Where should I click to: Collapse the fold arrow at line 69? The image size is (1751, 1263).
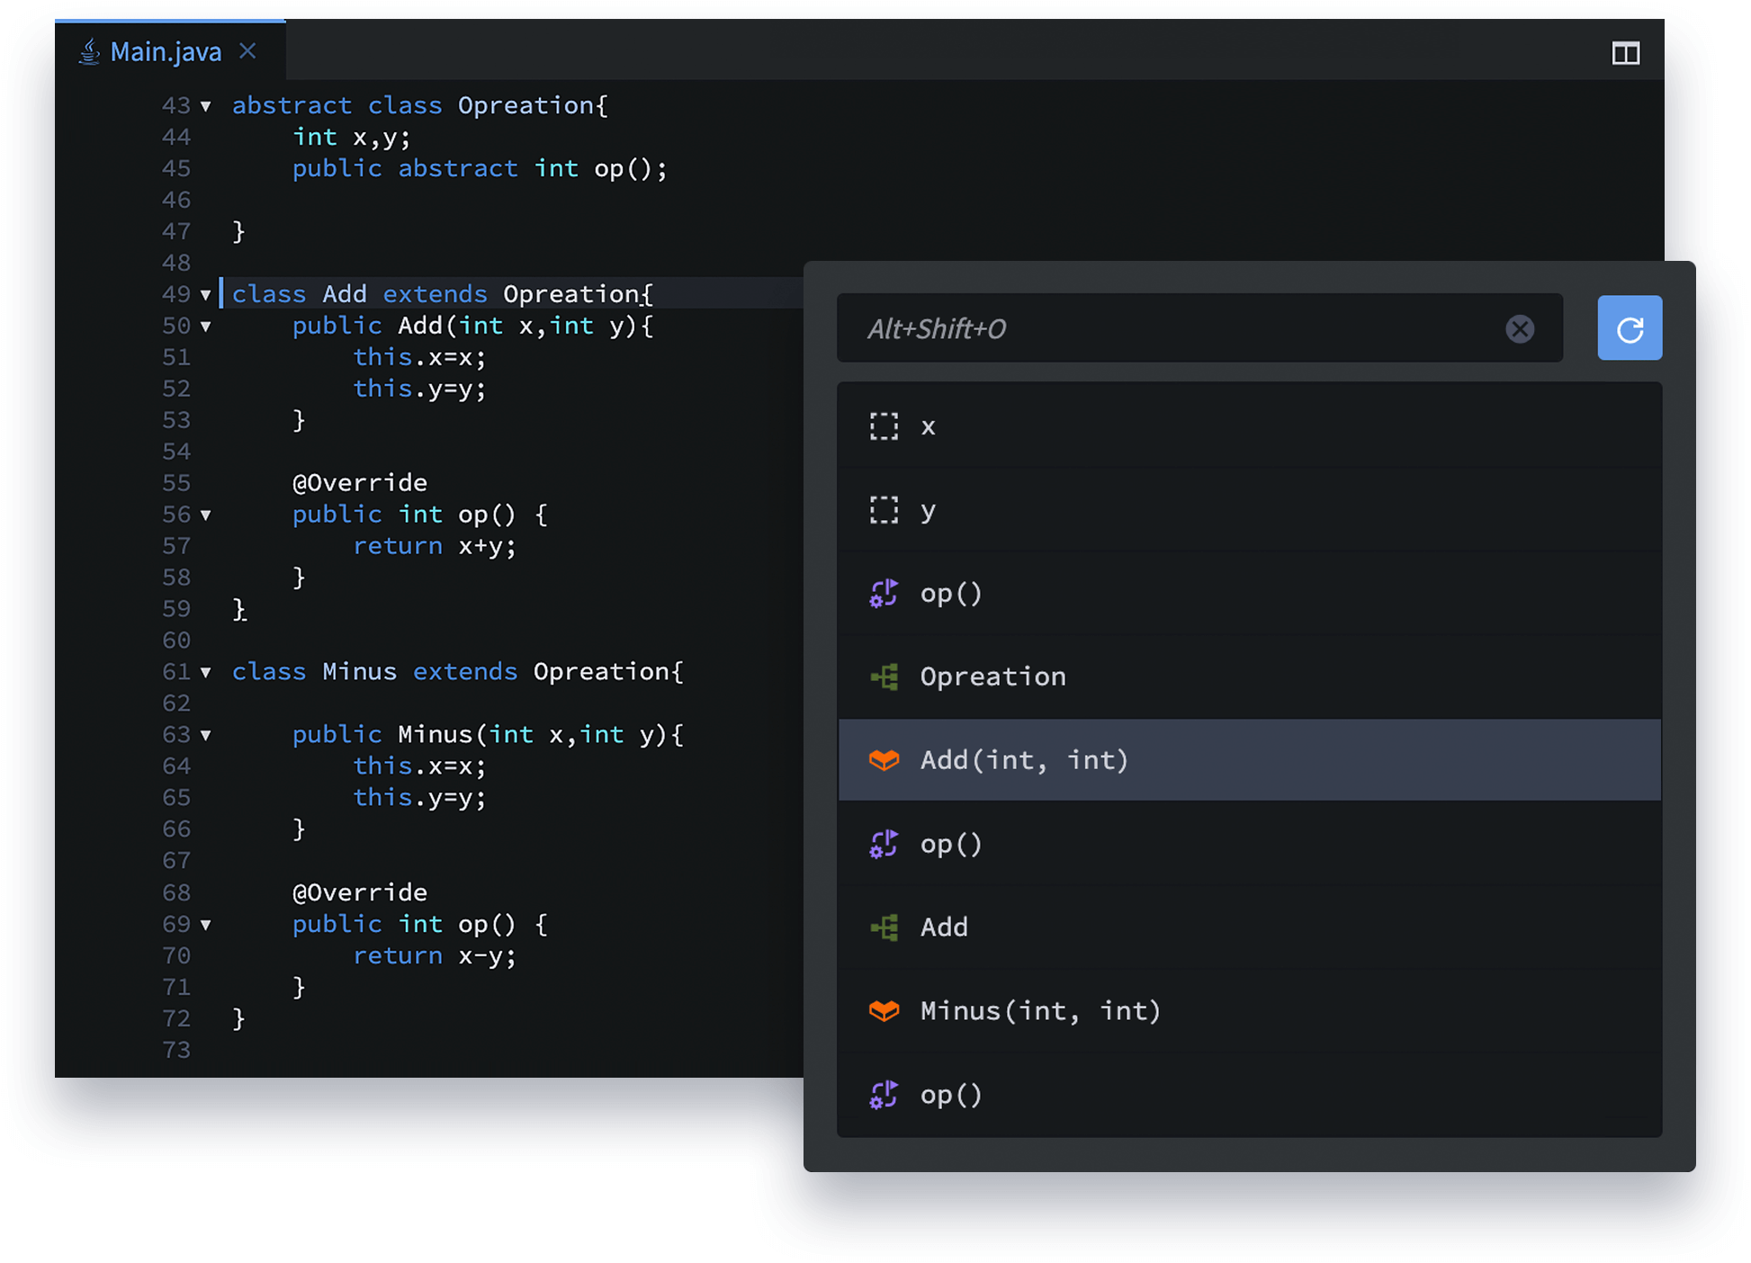click(206, 924)
